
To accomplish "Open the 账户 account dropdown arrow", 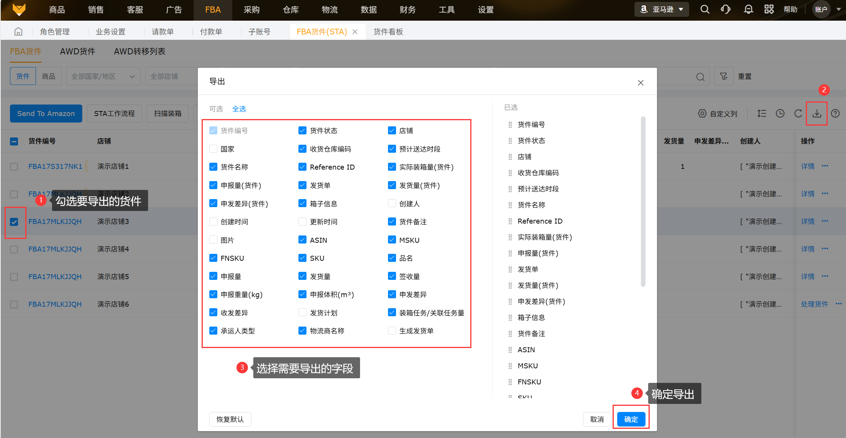I will pos(838,10).
